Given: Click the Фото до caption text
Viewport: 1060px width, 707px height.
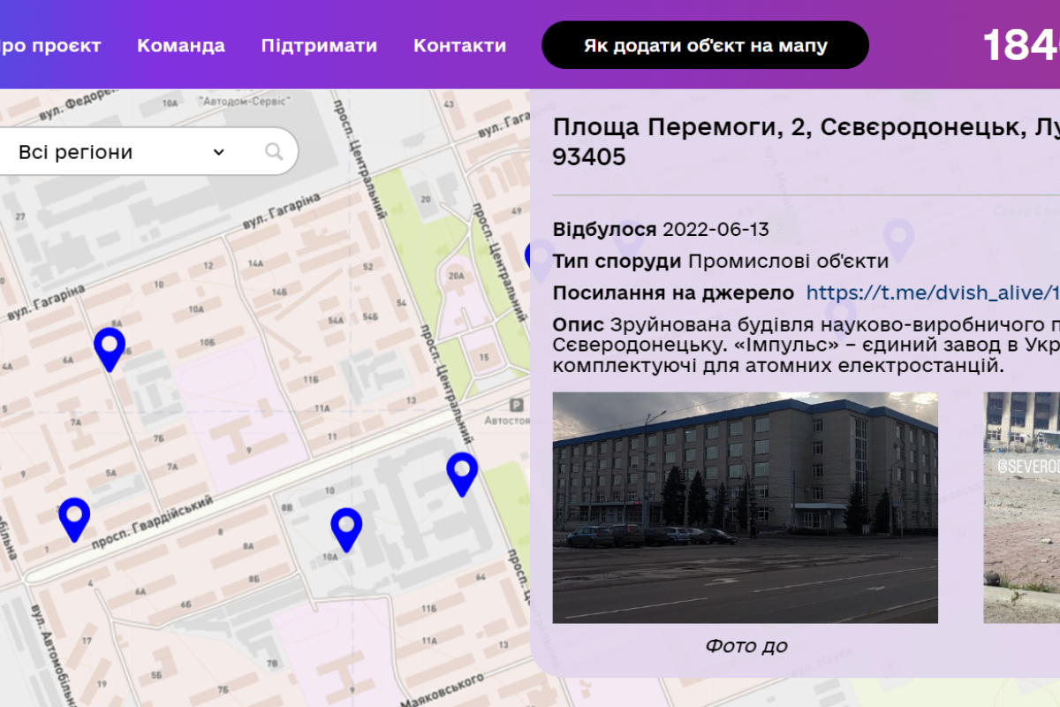Looking at the screenshot, I should 746,646.
